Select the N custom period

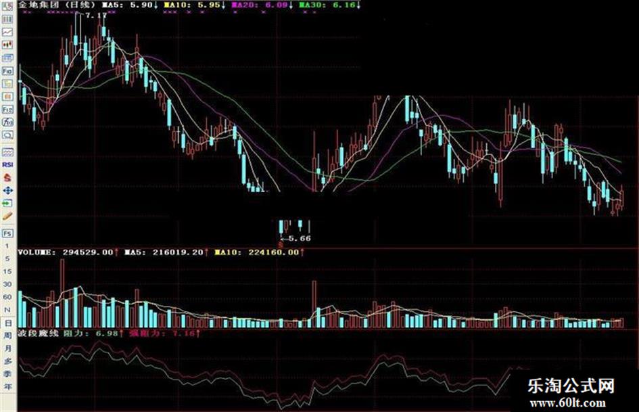7,310
